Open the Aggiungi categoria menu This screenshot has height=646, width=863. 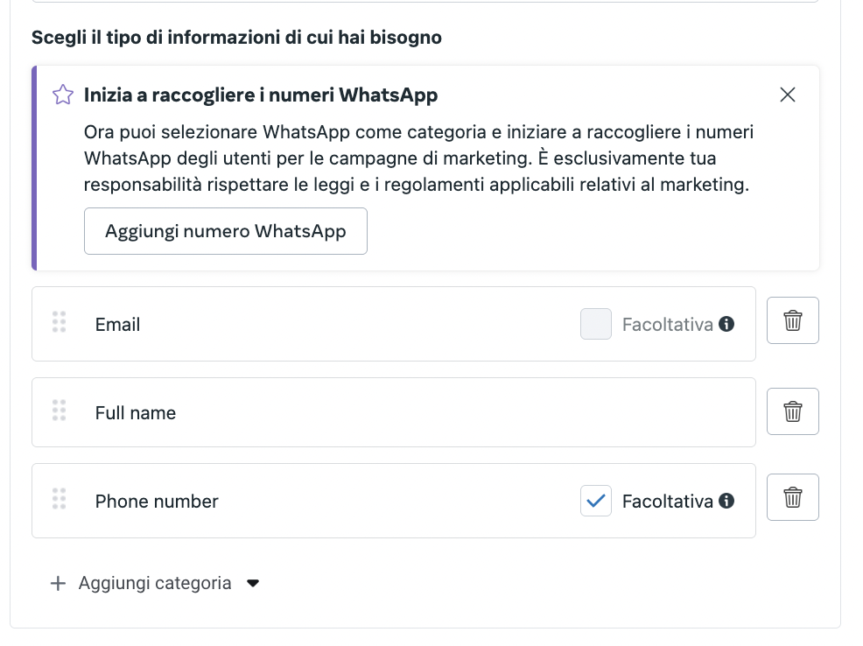tap(154, 583)
